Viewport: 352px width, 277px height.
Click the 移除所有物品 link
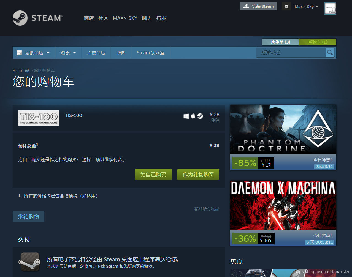pos(207,209)
